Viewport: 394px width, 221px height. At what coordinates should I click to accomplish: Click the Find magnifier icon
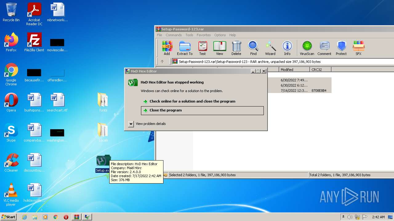253,48
